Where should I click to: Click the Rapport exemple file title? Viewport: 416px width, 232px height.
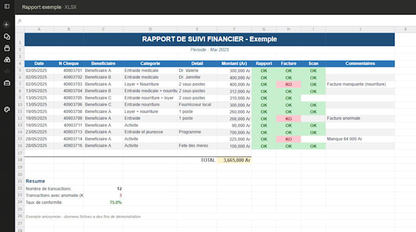tap(42, 7)
